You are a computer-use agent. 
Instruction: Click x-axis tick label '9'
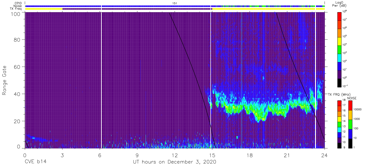(137, 155)
